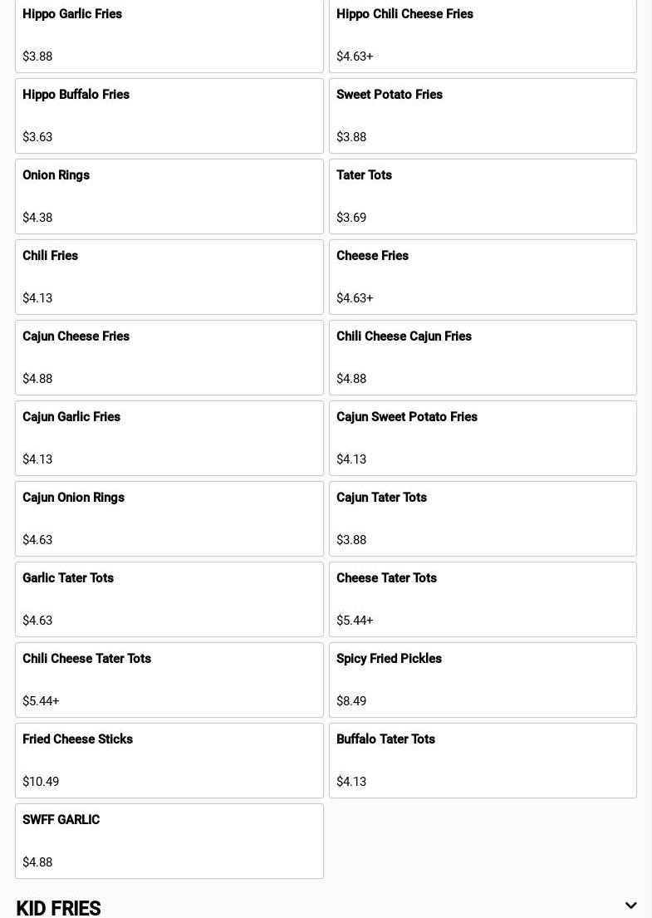This screenshot has width=652, height=918.
Task: Select Hippo Chili Cheese Fries item
Action: click(x=483, y=35)
